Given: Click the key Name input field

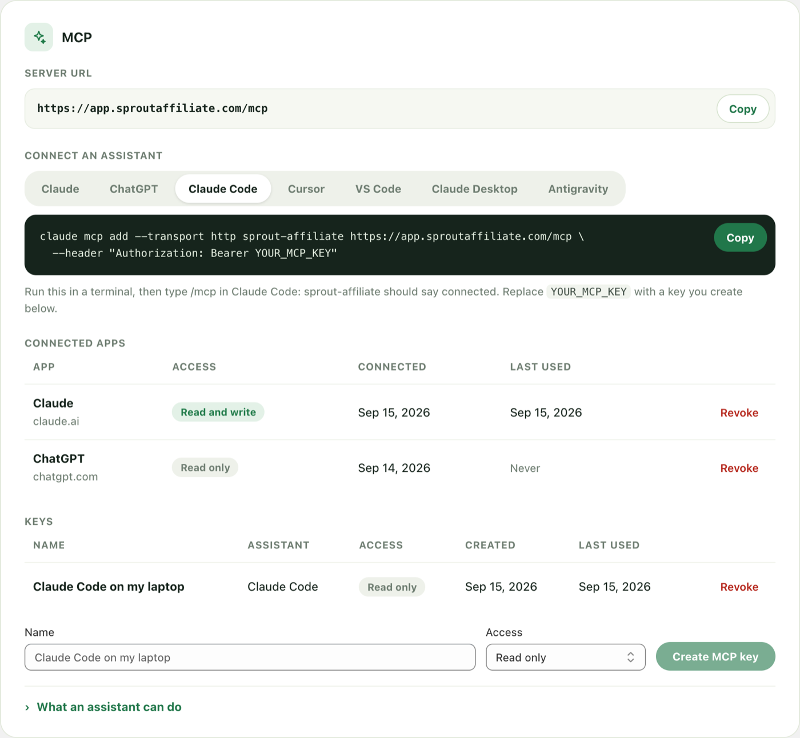Looking at the screenshot, I should [x=250, y=657].
